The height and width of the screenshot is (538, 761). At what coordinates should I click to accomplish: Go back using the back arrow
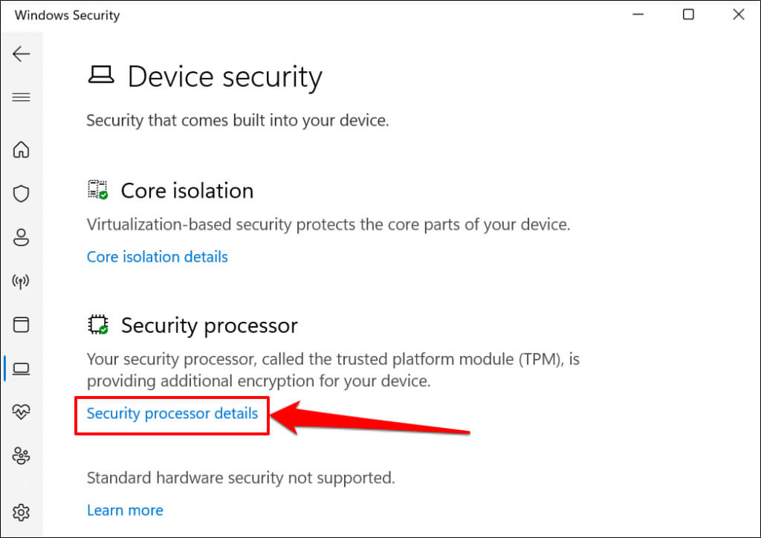tap(22, 54)
